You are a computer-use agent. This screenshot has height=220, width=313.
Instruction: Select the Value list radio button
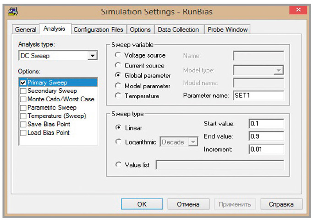[x=119, y=165]
